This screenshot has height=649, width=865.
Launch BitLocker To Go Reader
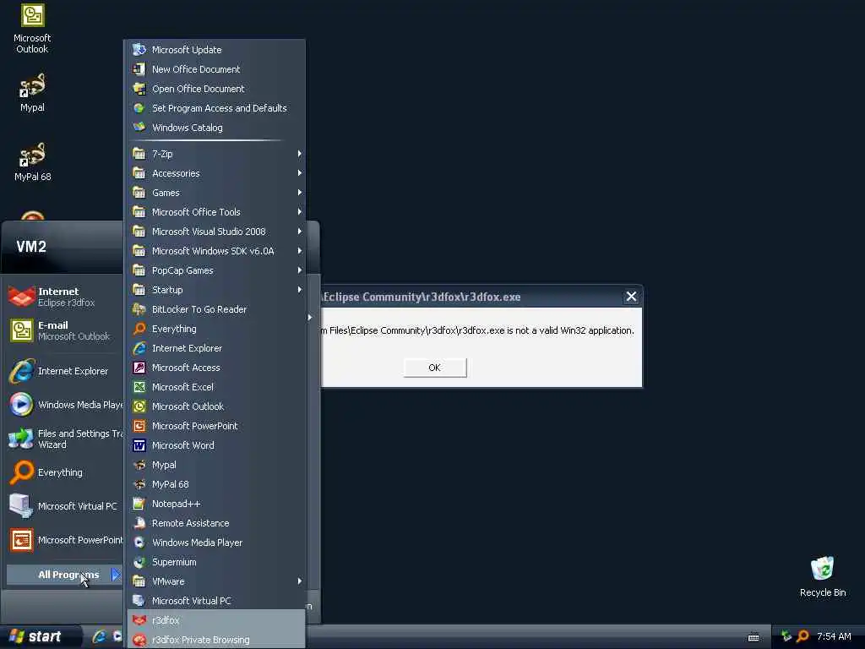click(x=215, y=309)
